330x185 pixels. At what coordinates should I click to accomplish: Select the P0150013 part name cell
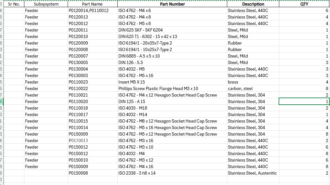point(78,140)
